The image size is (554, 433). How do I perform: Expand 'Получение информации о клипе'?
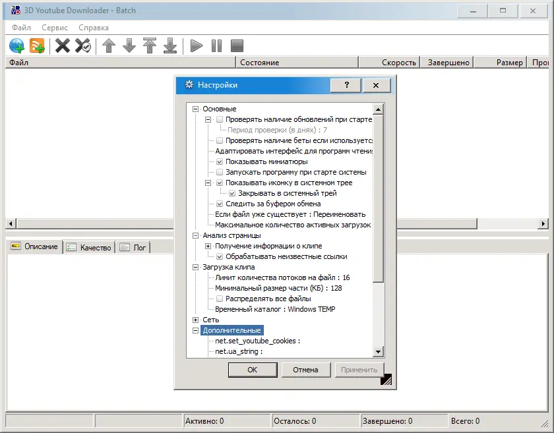click(208, 246)
